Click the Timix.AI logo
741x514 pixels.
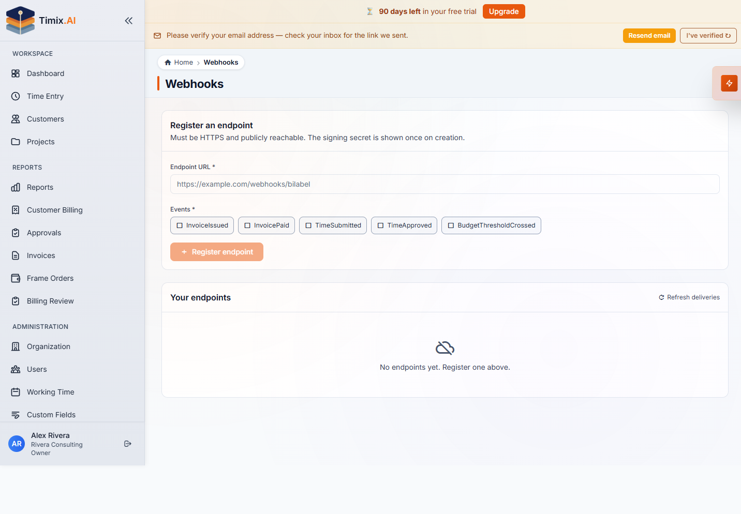(x=41, y=21)
